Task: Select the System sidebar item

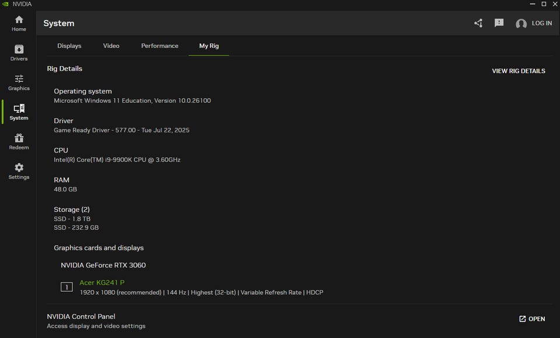Action: (19, 112)
